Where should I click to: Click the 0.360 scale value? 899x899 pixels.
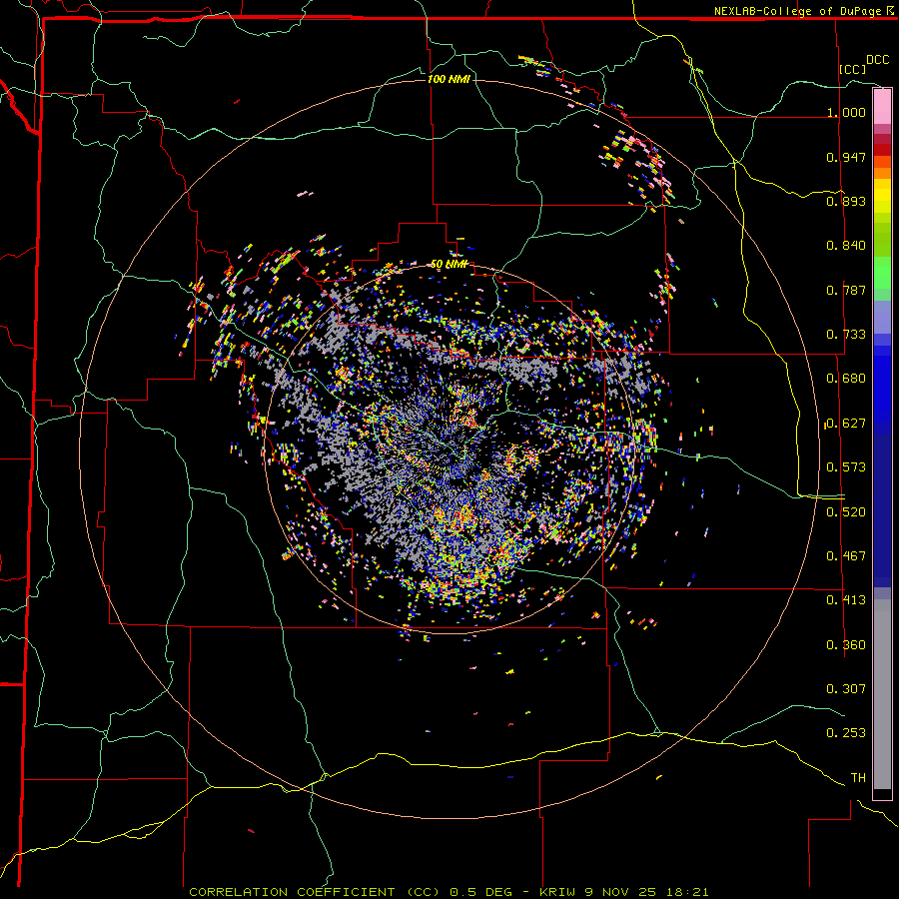846,645
